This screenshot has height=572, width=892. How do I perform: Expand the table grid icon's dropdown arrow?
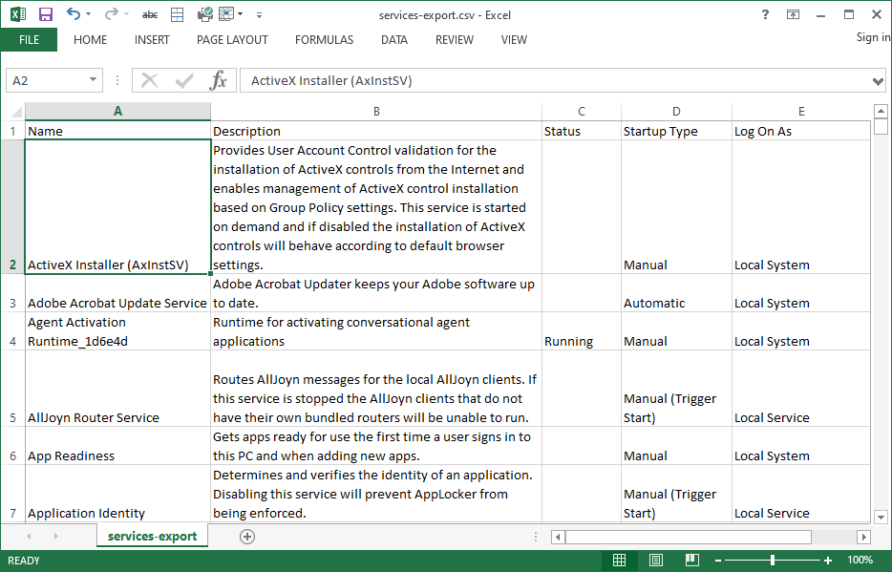(x=240, y=14)
